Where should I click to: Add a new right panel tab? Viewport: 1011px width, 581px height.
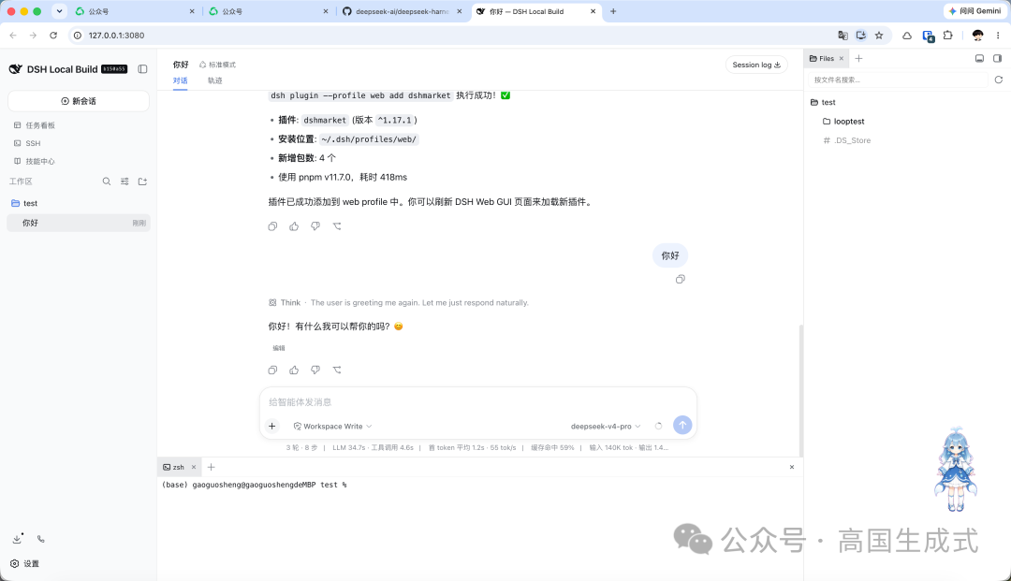pos(858,58)
